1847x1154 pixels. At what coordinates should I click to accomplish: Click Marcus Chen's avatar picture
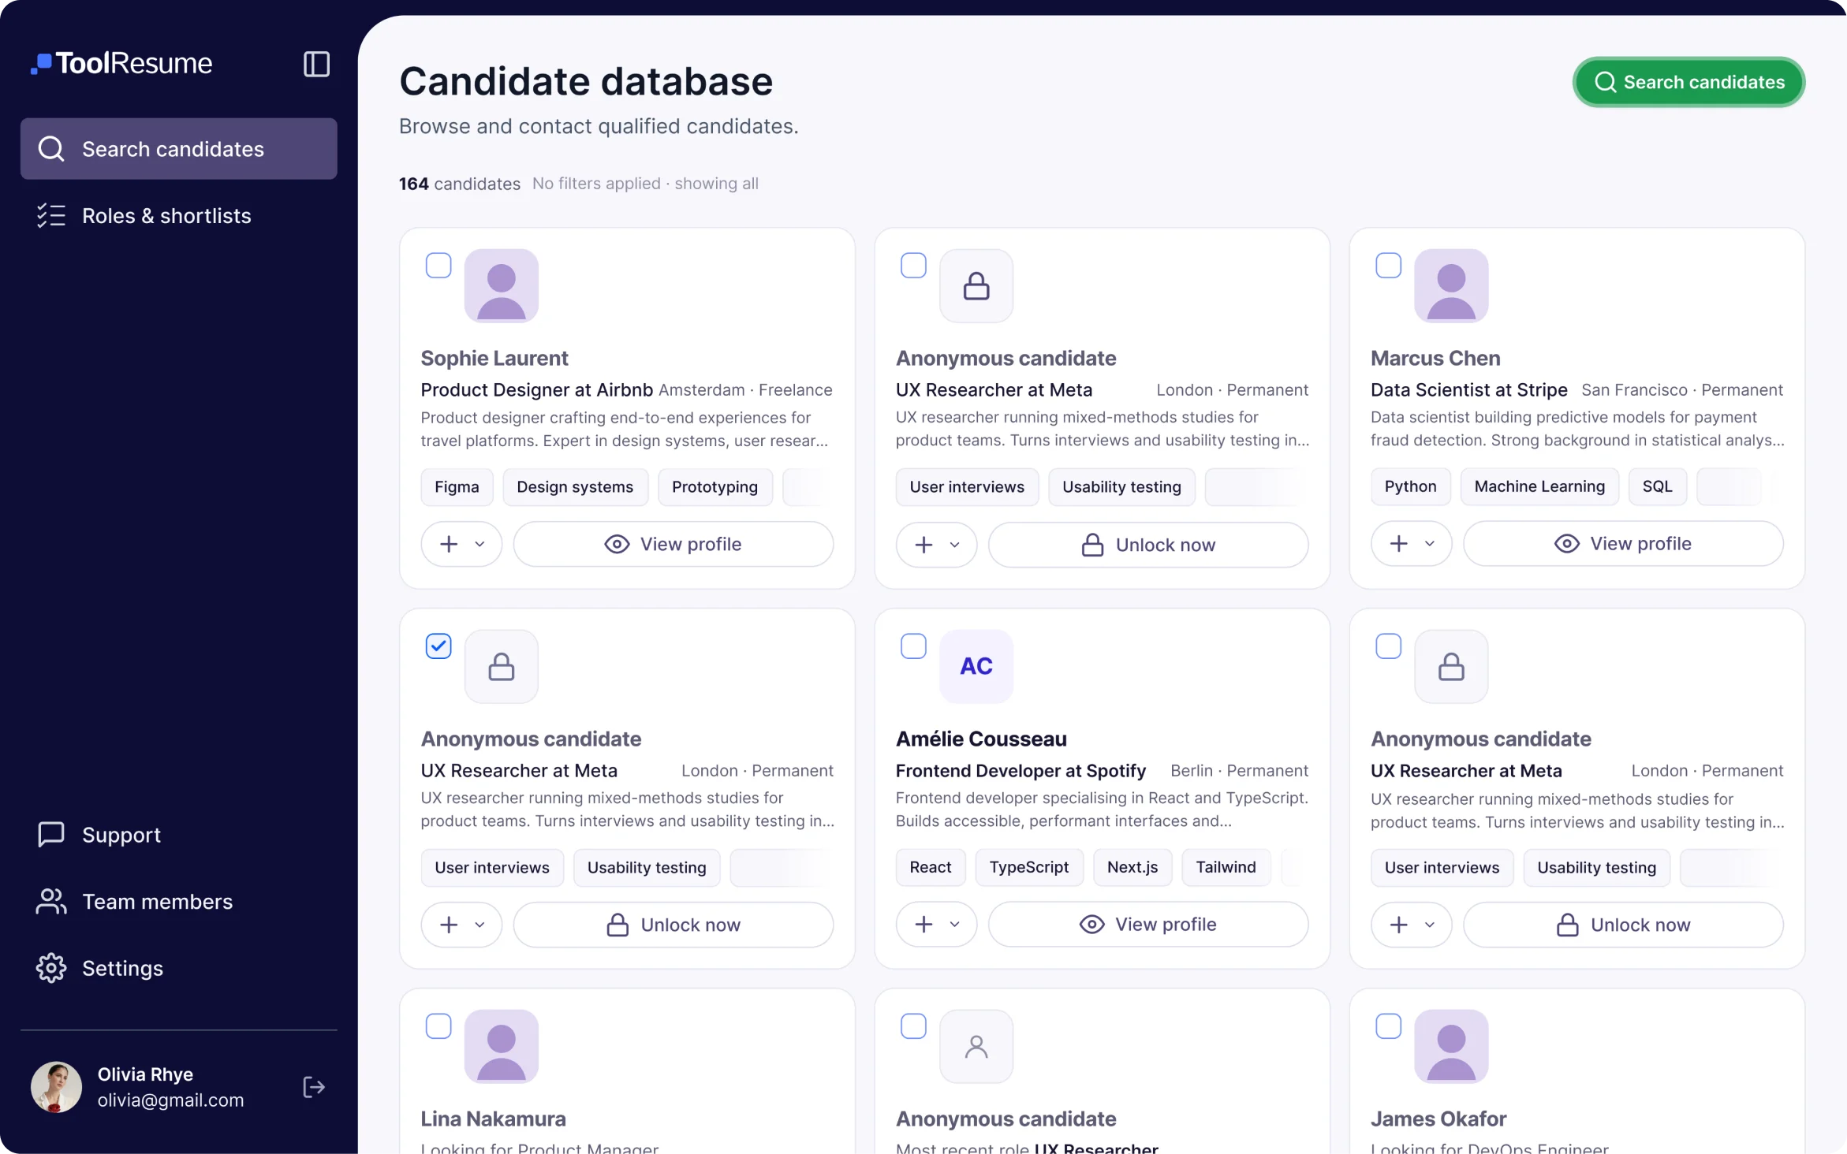tap(1451, 286)
